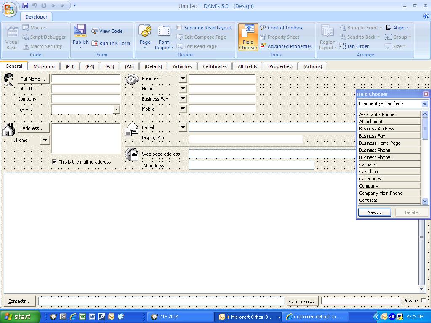The width and height of the screenshot is (431, 323).
Task: Open the Home phone type dropdown
Action: click(183, 88)
